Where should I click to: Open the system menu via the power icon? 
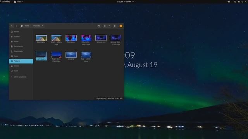click(x=242, y=2)
